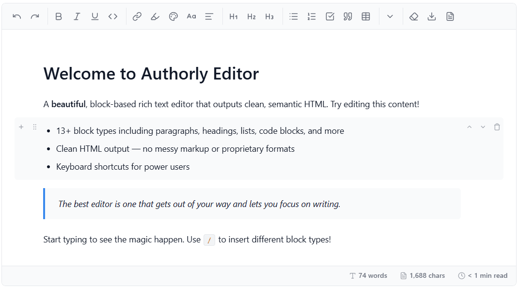Insert a hyperlink
The image size is (519, 288).
[x=137, y=16]
